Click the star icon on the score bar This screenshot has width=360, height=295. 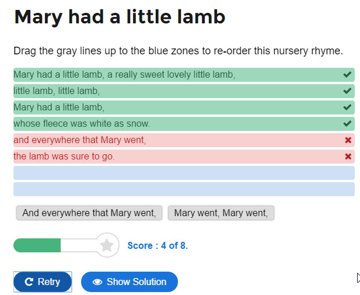(x=107, y=245)
